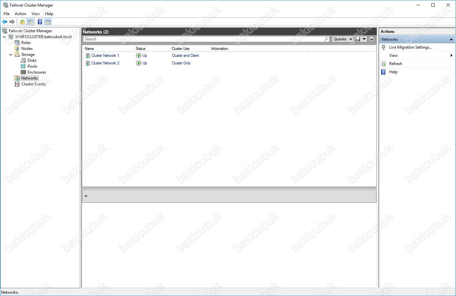The image size is (456, 296).
Task: Toggle the Show/Hide Action Pane button
Action: [48, 22]
